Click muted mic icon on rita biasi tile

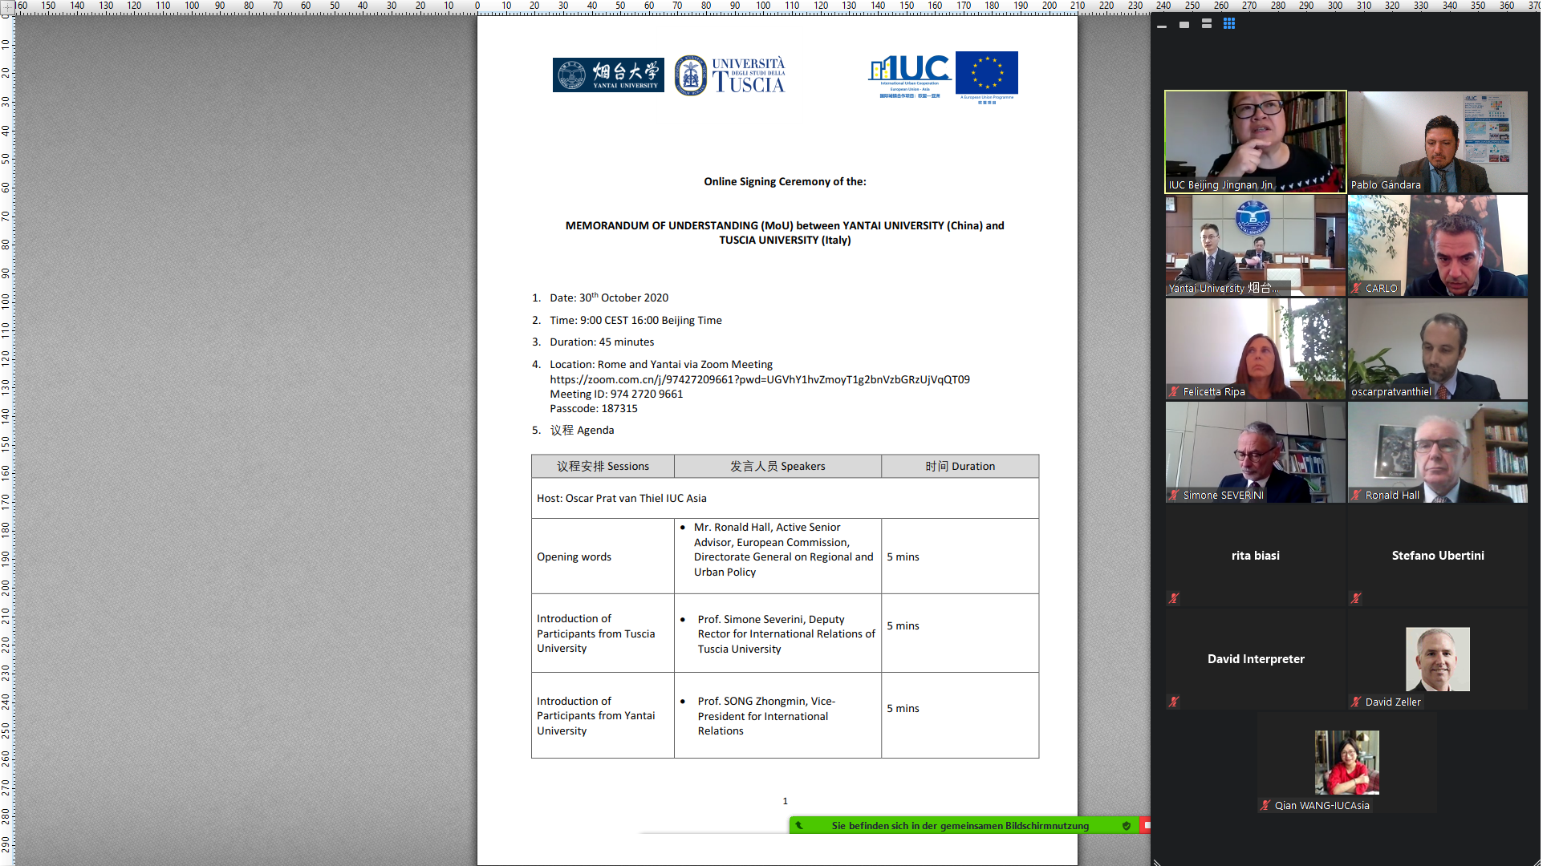click(1173, 598)
